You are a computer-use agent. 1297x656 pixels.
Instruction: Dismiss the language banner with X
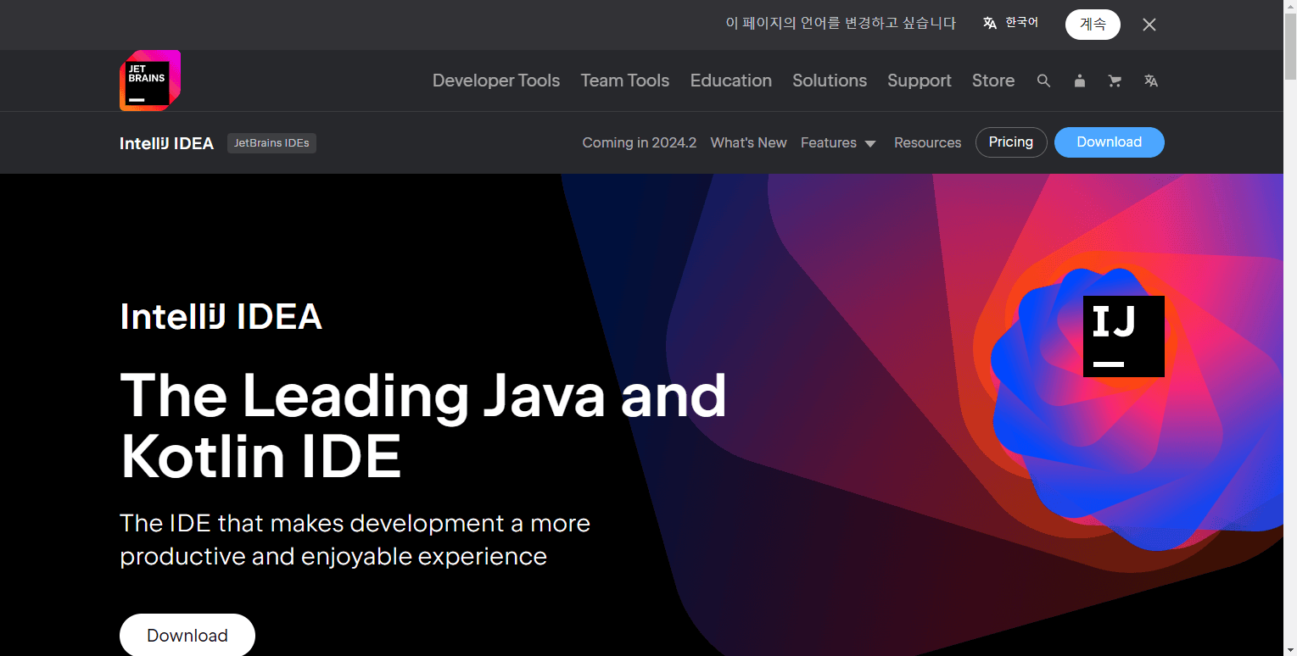point(1149,25)
